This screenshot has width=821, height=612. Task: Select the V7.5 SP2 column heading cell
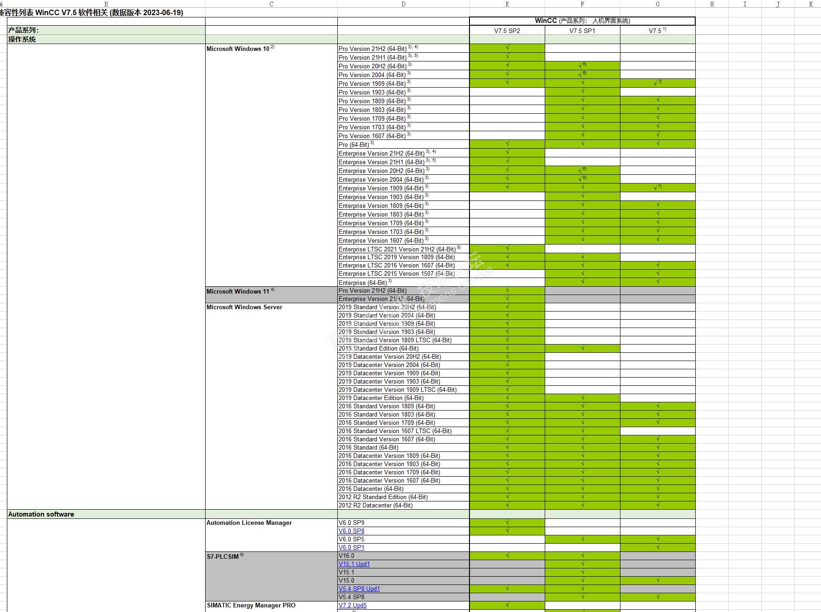click(x=507, y=31)
